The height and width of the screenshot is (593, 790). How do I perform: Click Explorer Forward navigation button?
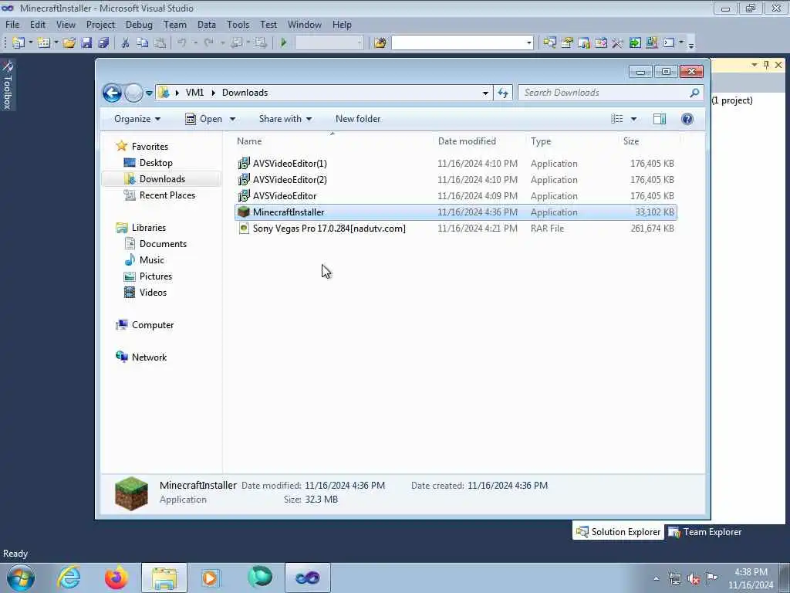click(133, 93)
